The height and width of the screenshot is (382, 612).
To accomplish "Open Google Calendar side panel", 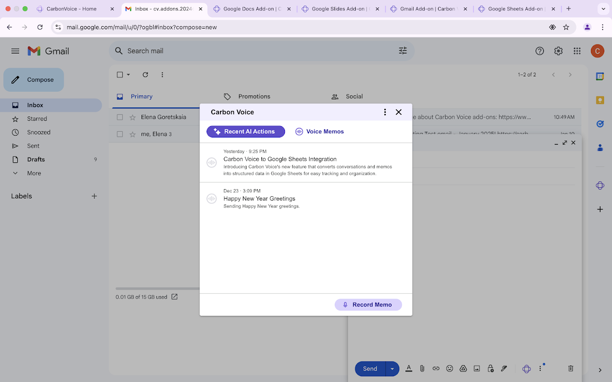I will (600, 76).
